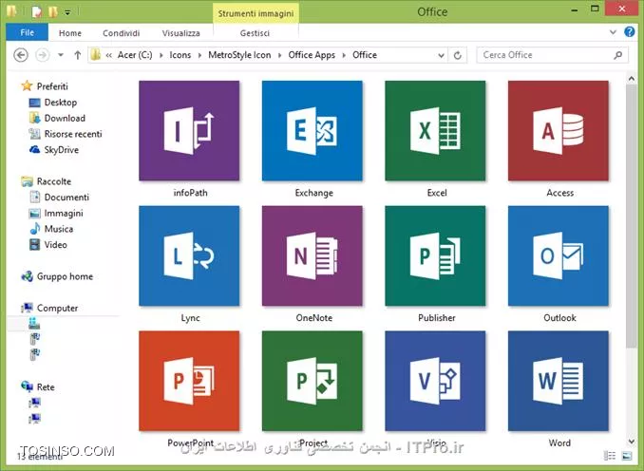Switch to the Condividi ribbon tab

[122, 33]
